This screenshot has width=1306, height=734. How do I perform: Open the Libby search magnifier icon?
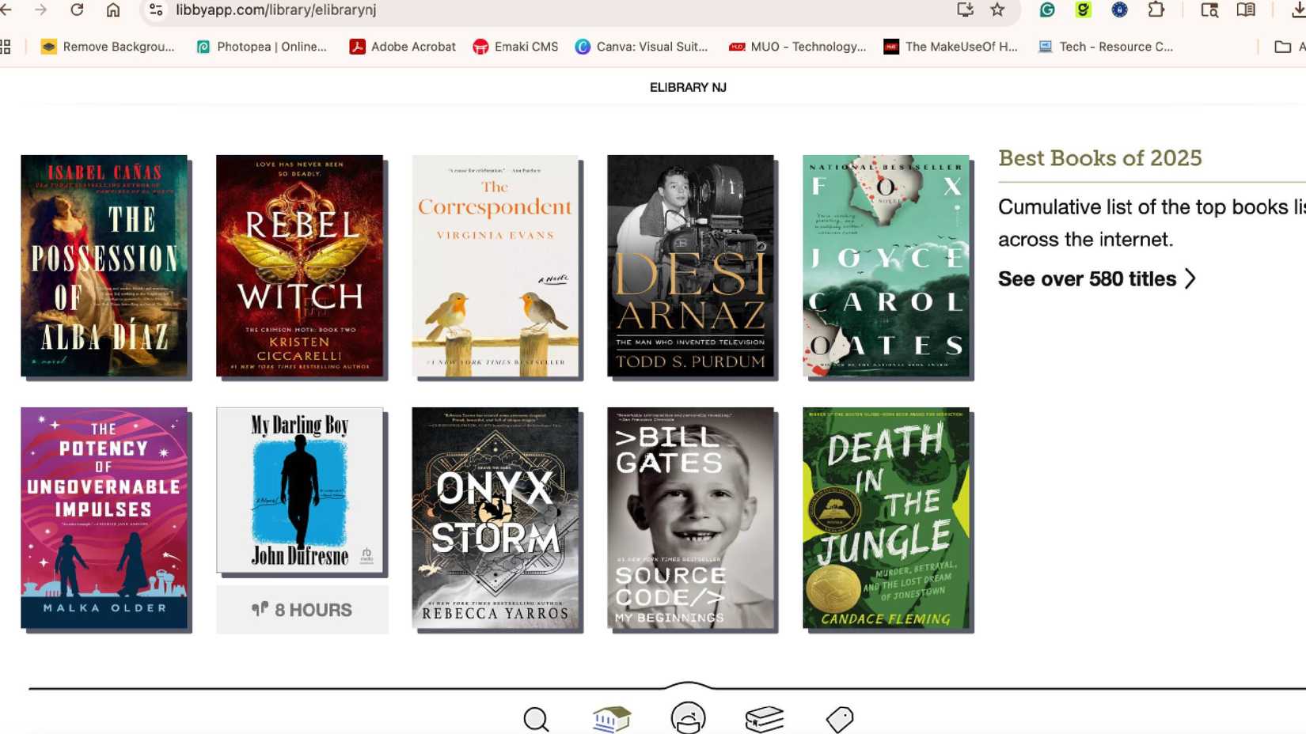(x=536, y=719)
